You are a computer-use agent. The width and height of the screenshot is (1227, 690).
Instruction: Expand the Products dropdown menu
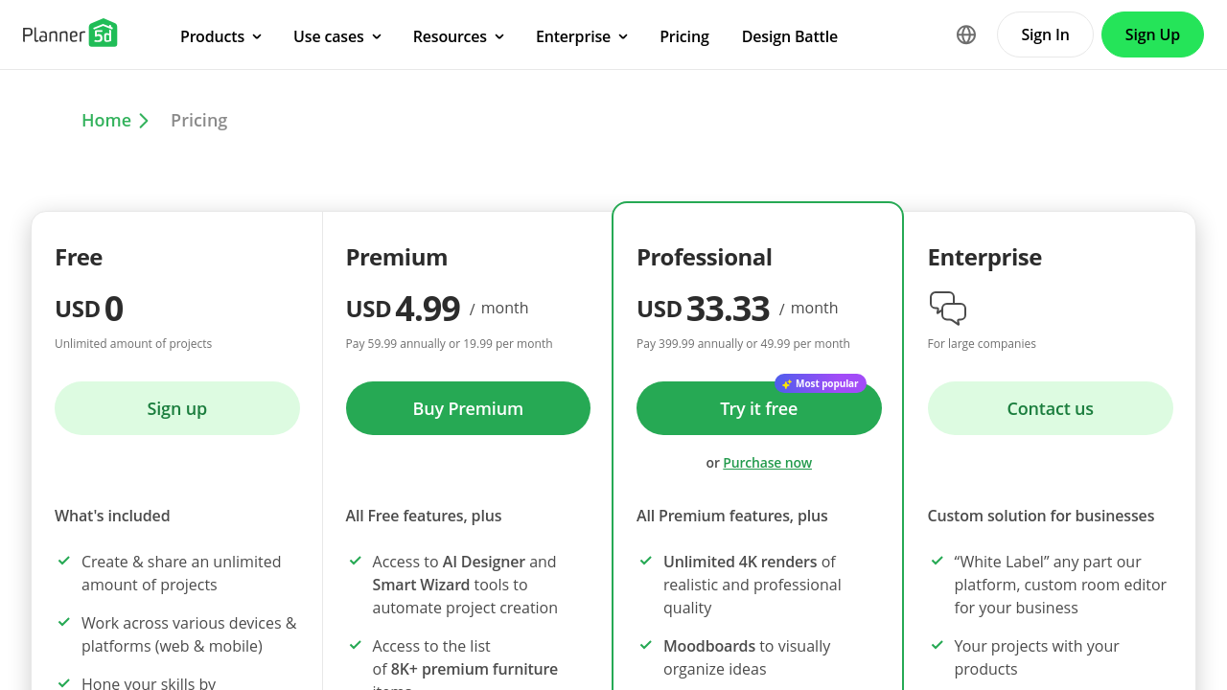[220, 36]
